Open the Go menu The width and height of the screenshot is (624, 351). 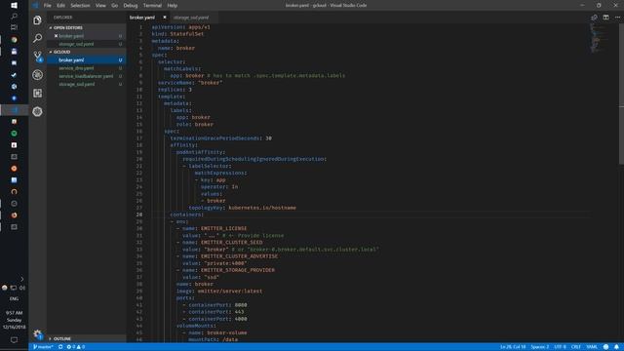115,5
